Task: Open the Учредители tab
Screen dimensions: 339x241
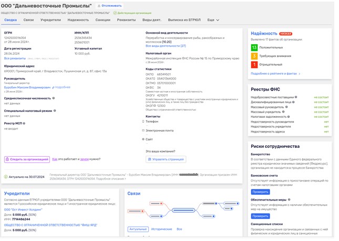Action: (50, 20)
